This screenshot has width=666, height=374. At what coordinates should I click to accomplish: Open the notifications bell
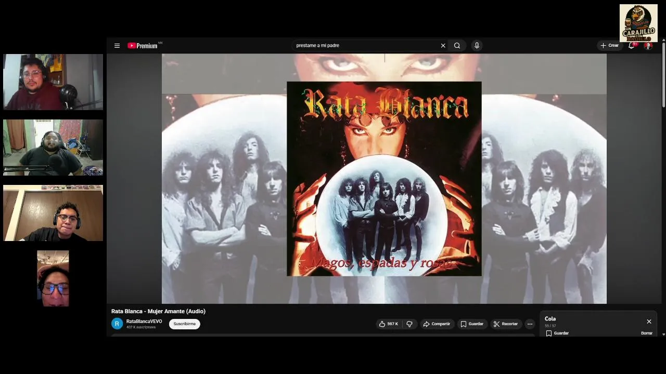(632, 46)
